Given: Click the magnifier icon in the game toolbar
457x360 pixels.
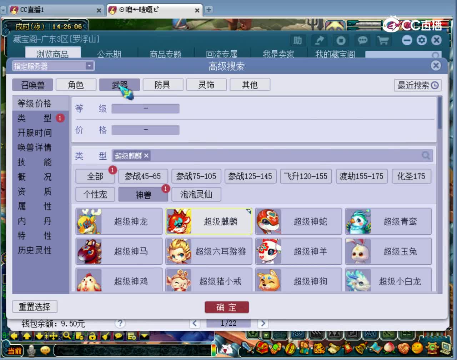Looking at the screenshot, I should [67, 336].
